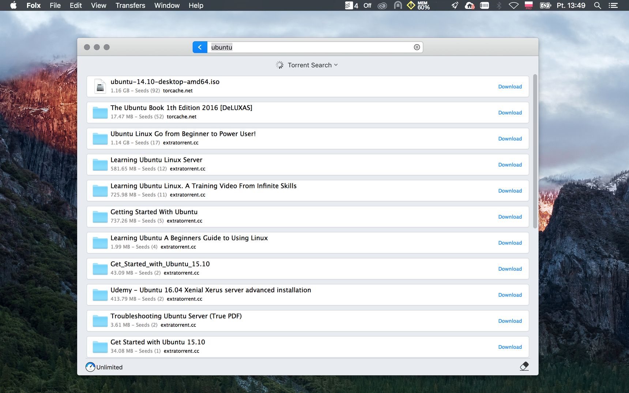Image resolution: width=629 pixels, height=393 pixels.
Task: Select 'Learning Ubuntu A Beginners Guide to Using Linux' title
Action: point(189,238)
